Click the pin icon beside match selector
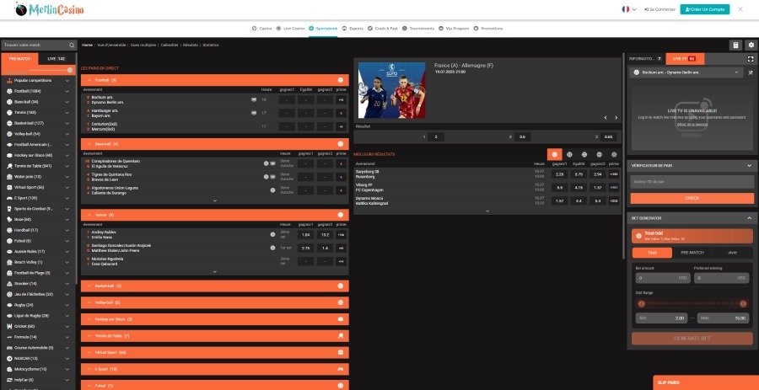The width and height of the screenshot is (759, 390). tap(751, 72)
